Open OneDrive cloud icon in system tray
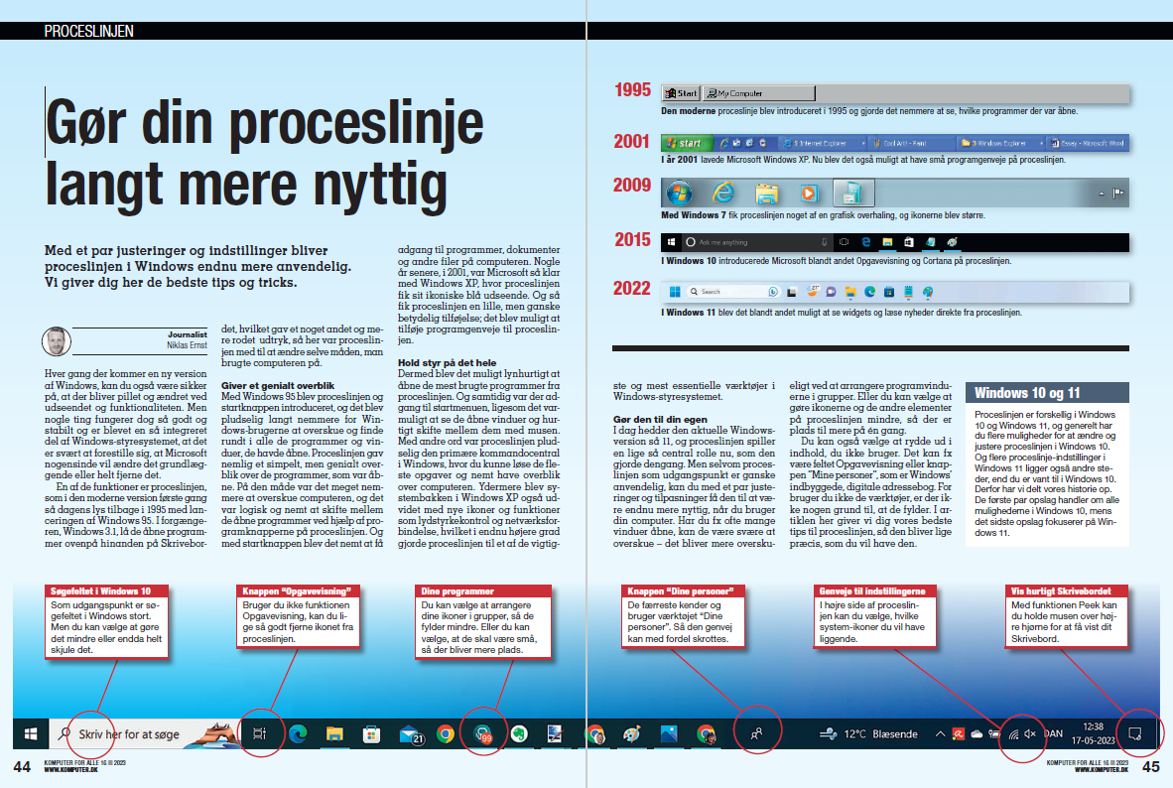1173x788 pixels. tap(977, 734)
